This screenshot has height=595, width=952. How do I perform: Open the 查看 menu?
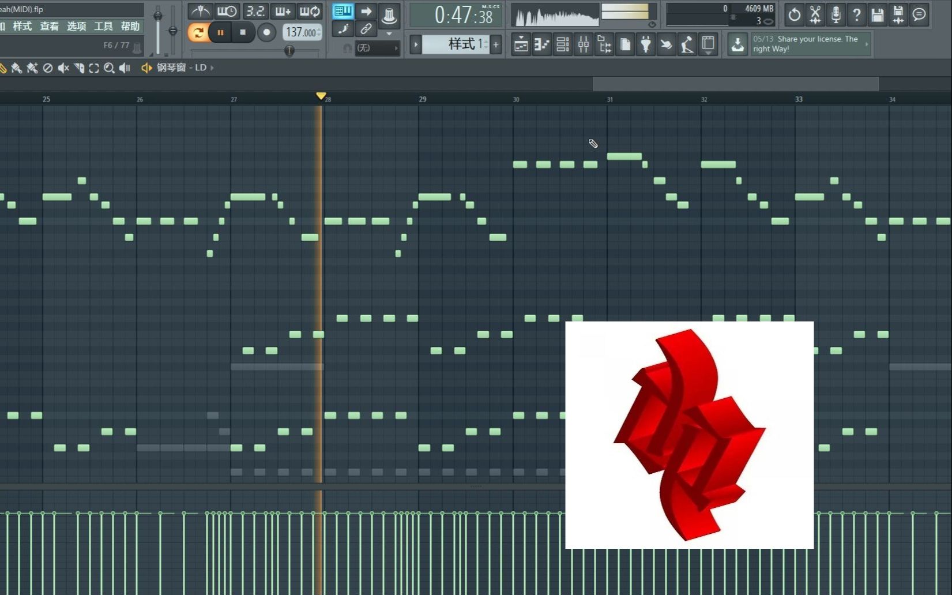49,27
